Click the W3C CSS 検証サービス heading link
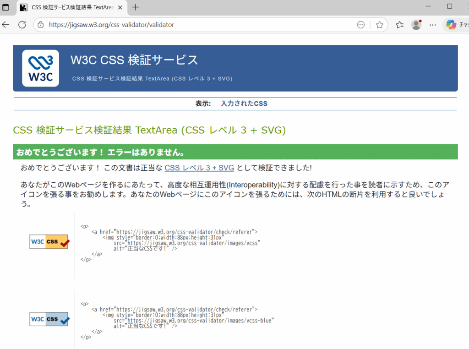Viewport: 469px width, 349px height. click(x=134, y=60)
